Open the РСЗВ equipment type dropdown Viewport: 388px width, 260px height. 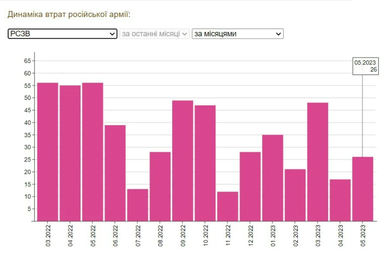(62, 34)
